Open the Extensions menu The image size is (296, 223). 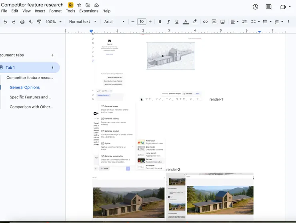point(88,11)
